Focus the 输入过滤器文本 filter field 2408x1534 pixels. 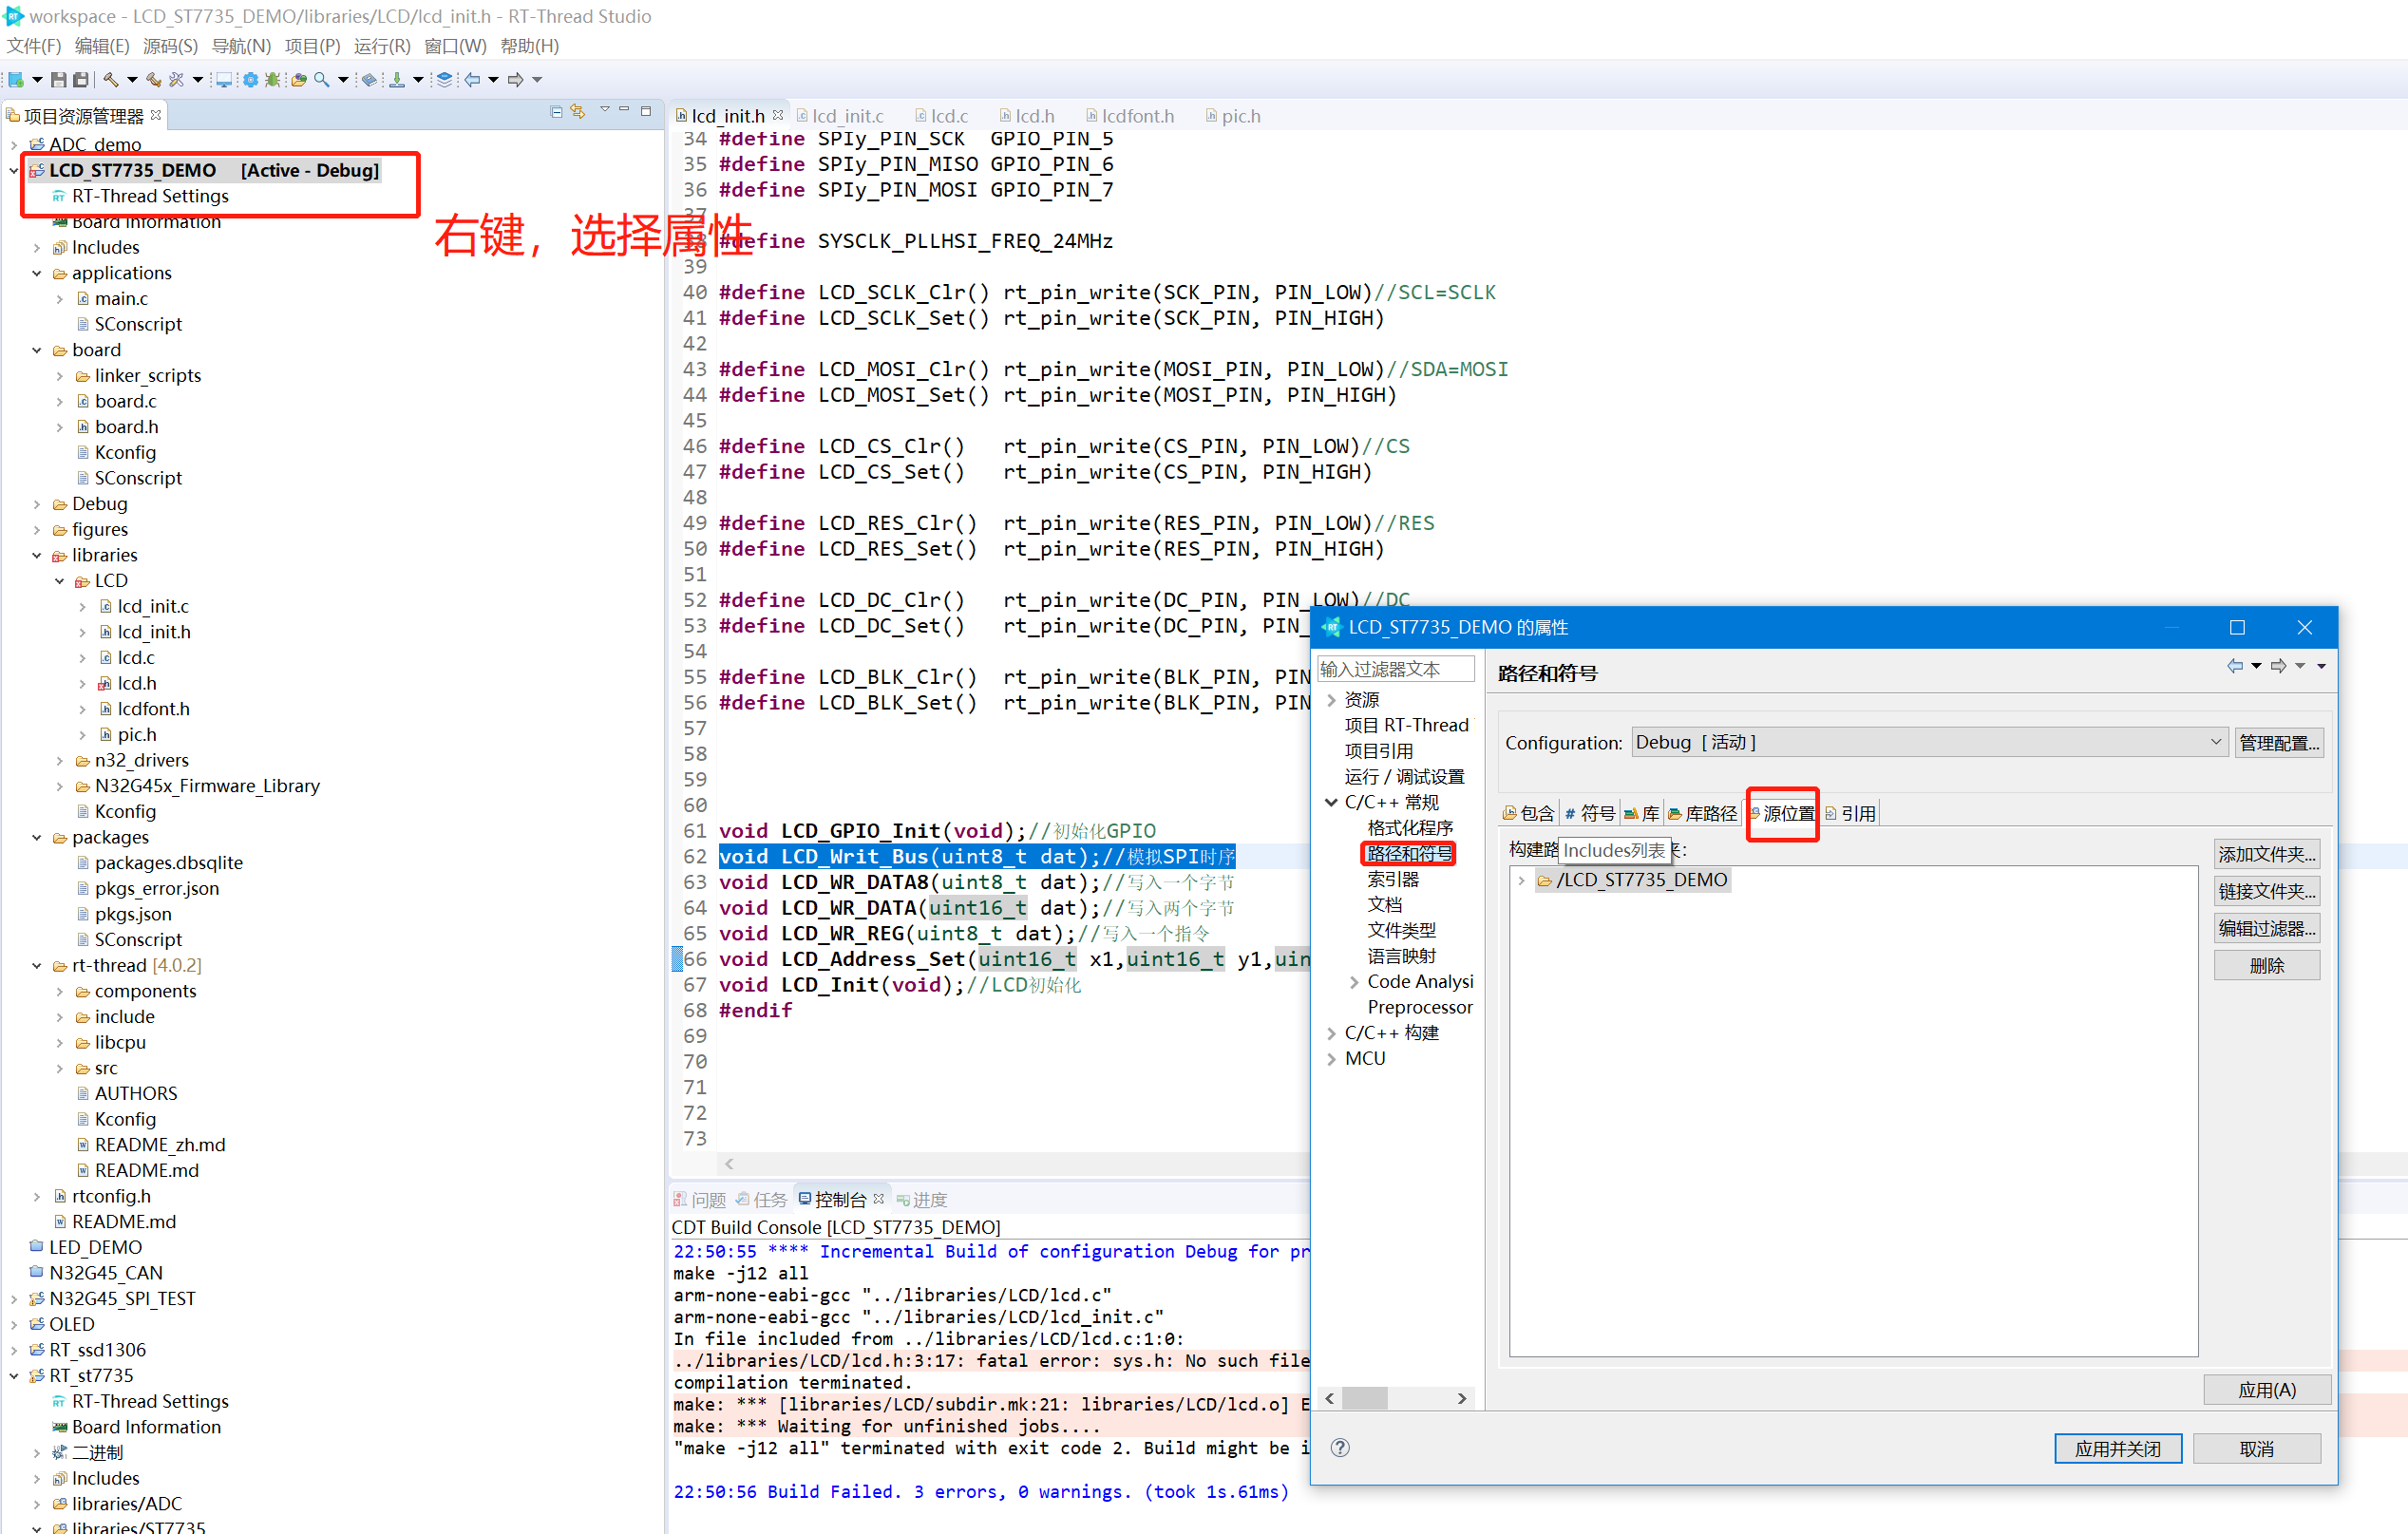point(1395,669)
